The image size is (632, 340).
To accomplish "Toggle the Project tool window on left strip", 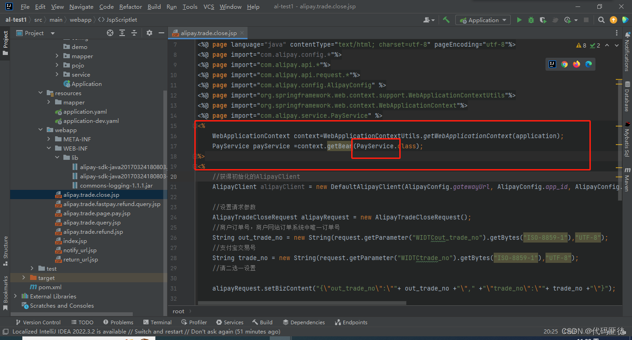I will click(5, 43).
